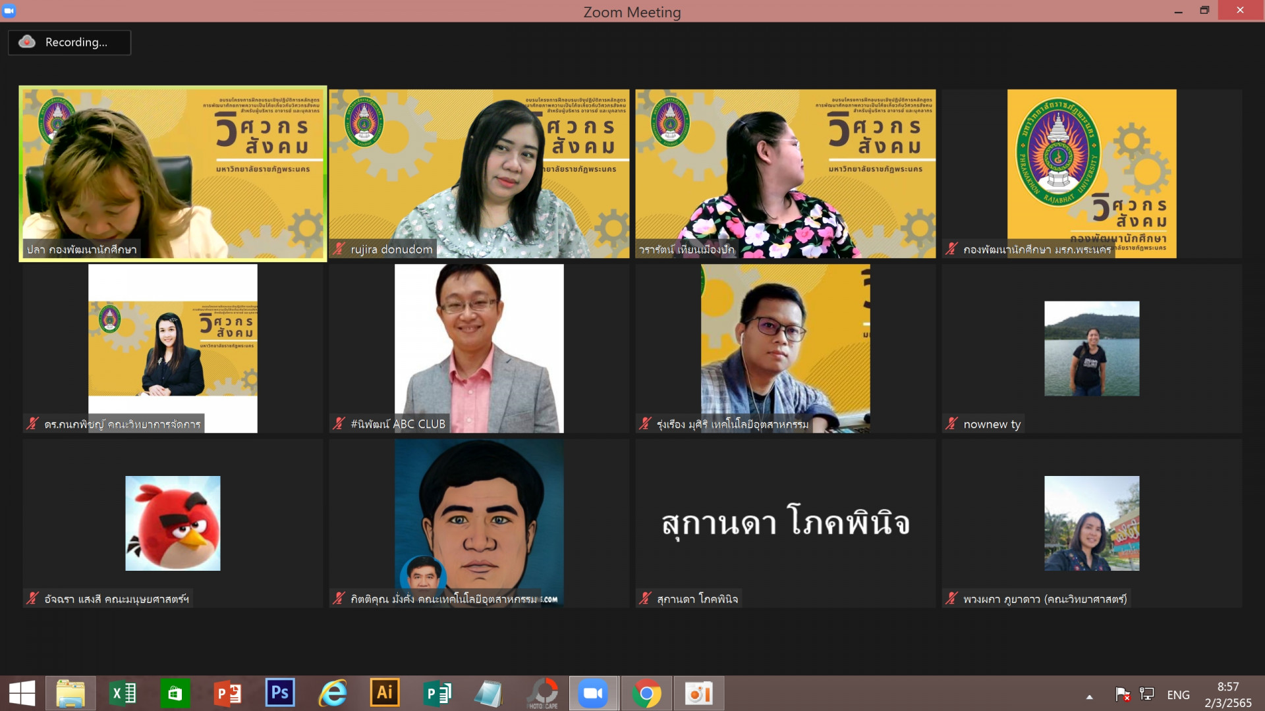Select ปลา กองพัฒนานักศึกษา video tile
The height and width of the screenshot is (711, 1265).
coord(173,173)
